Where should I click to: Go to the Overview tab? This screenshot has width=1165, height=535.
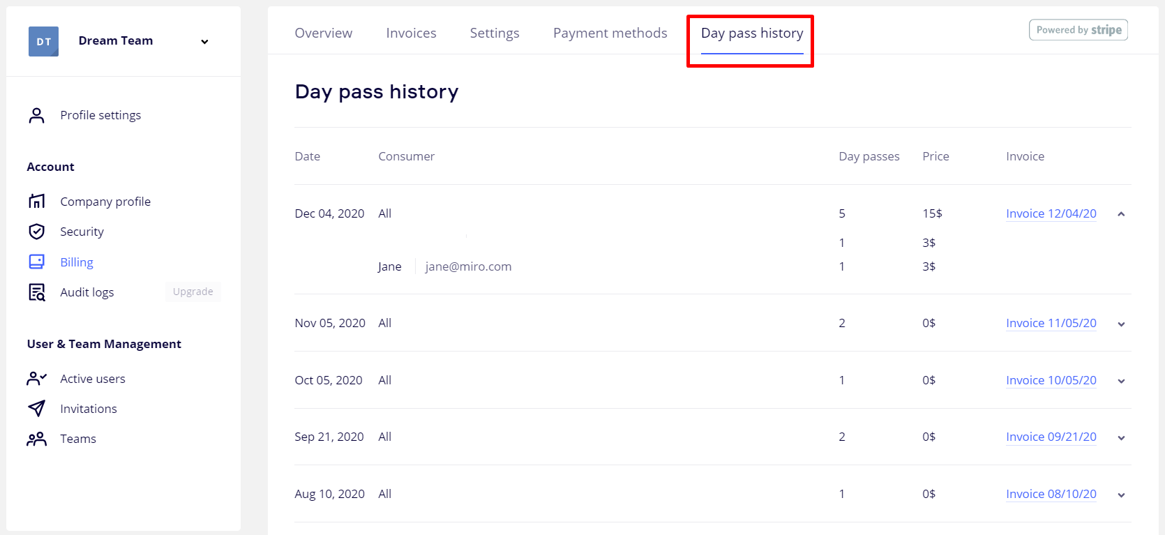(323, 33)
